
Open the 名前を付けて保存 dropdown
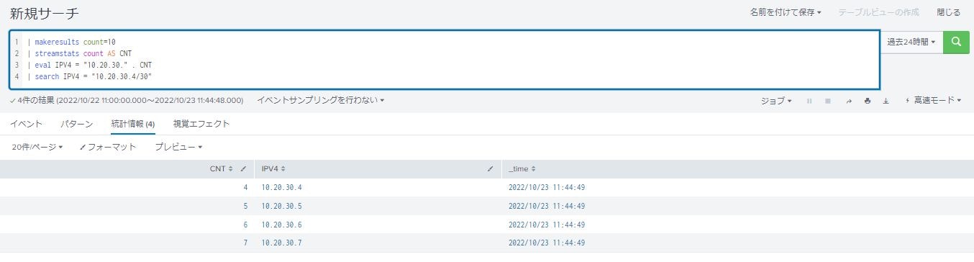(786, 12)
